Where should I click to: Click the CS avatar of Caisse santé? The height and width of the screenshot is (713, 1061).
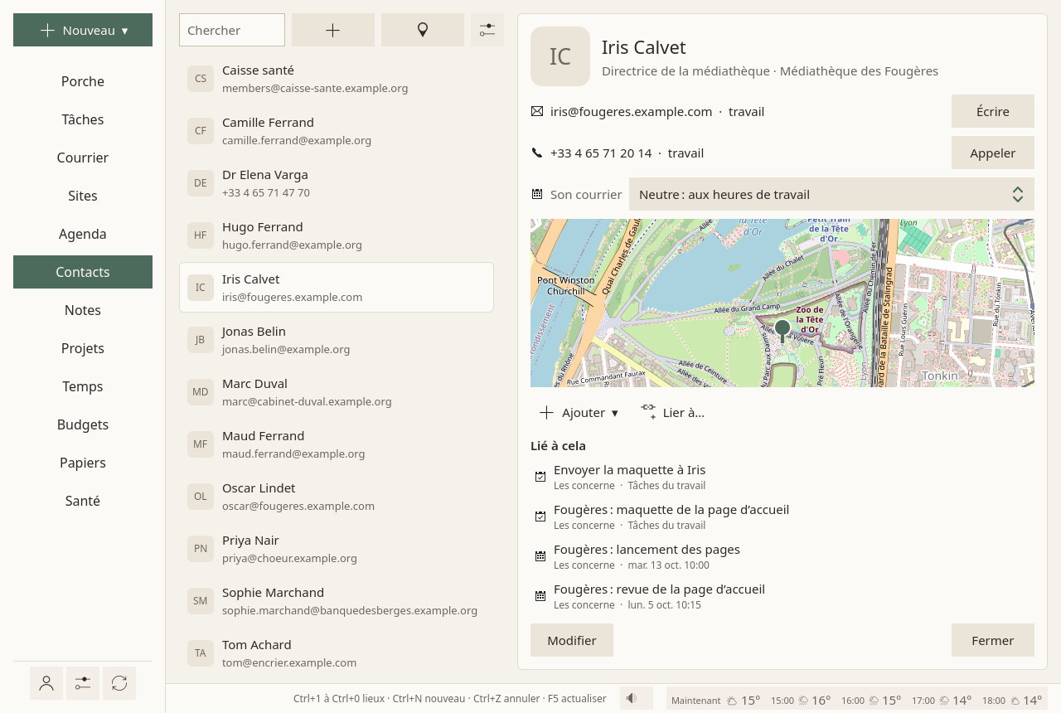[x=201, y=79]
